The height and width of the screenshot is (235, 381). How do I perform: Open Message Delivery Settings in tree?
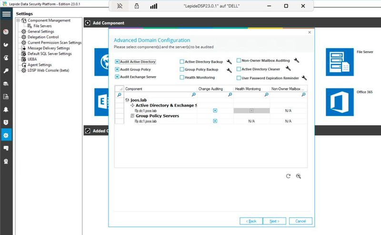(x=49, y=48)
